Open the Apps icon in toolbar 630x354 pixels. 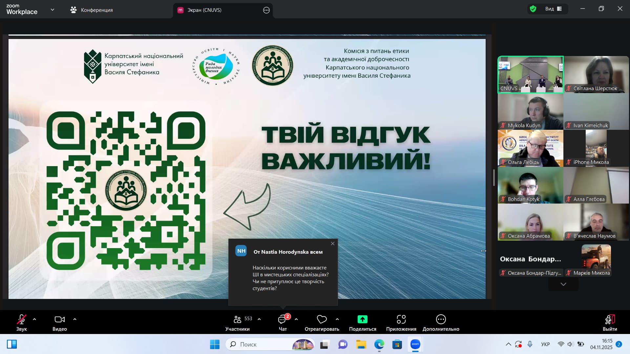pos(401,319)
